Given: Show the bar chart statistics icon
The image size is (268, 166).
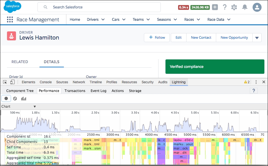Looking at the screenshot, I should point(24,99).
